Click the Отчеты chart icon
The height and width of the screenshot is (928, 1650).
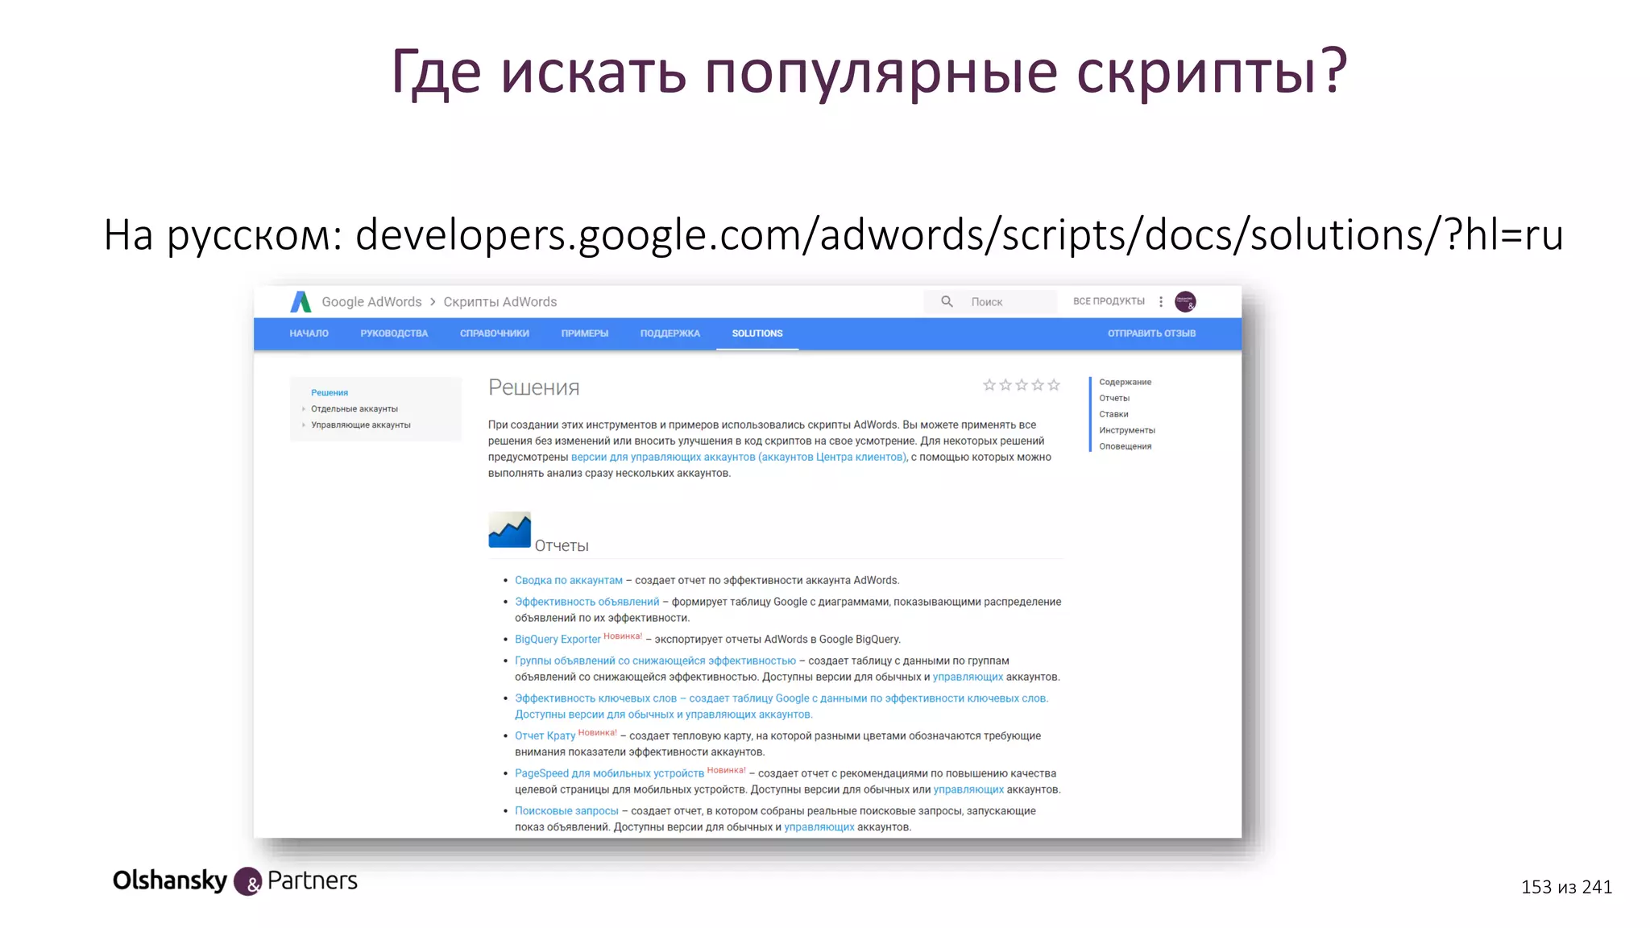click(x=509, y=530)
